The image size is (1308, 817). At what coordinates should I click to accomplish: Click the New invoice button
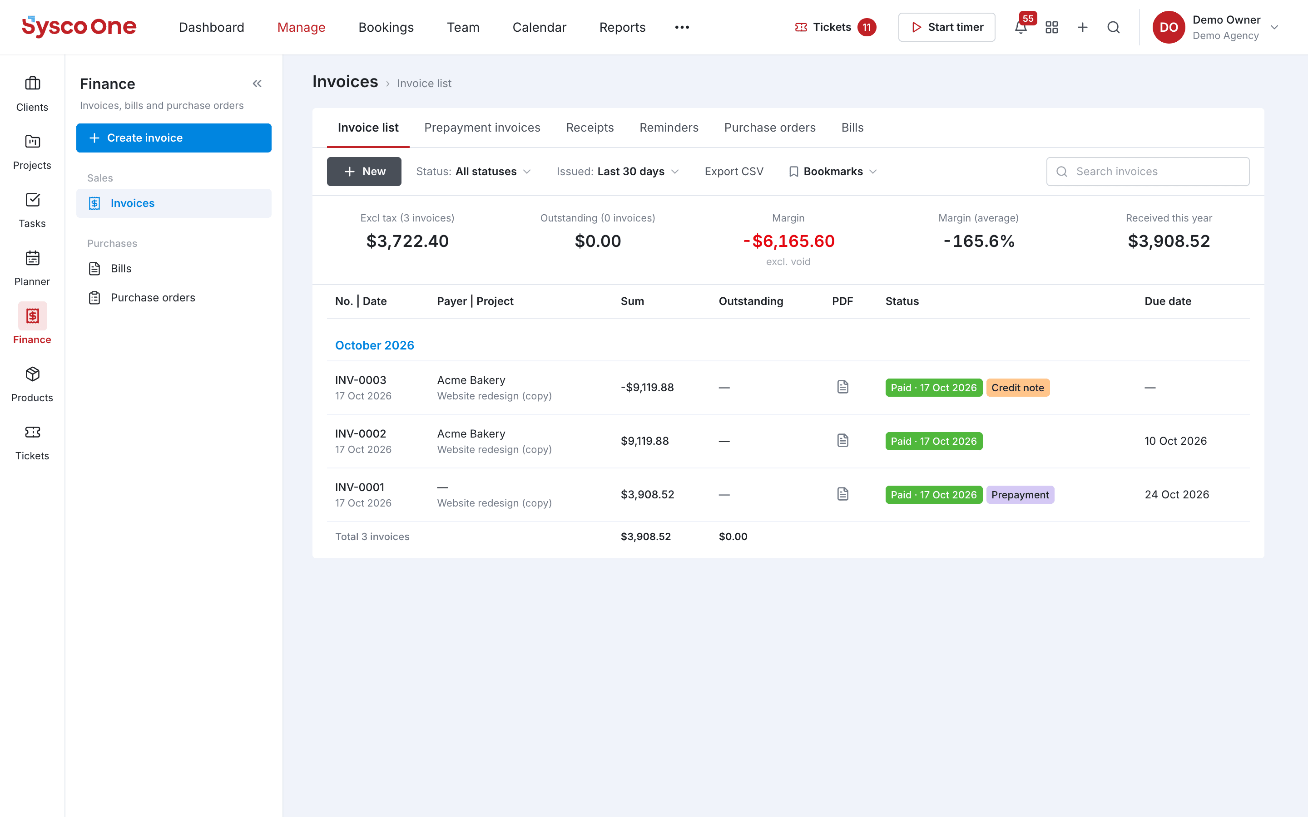[364, 171]
